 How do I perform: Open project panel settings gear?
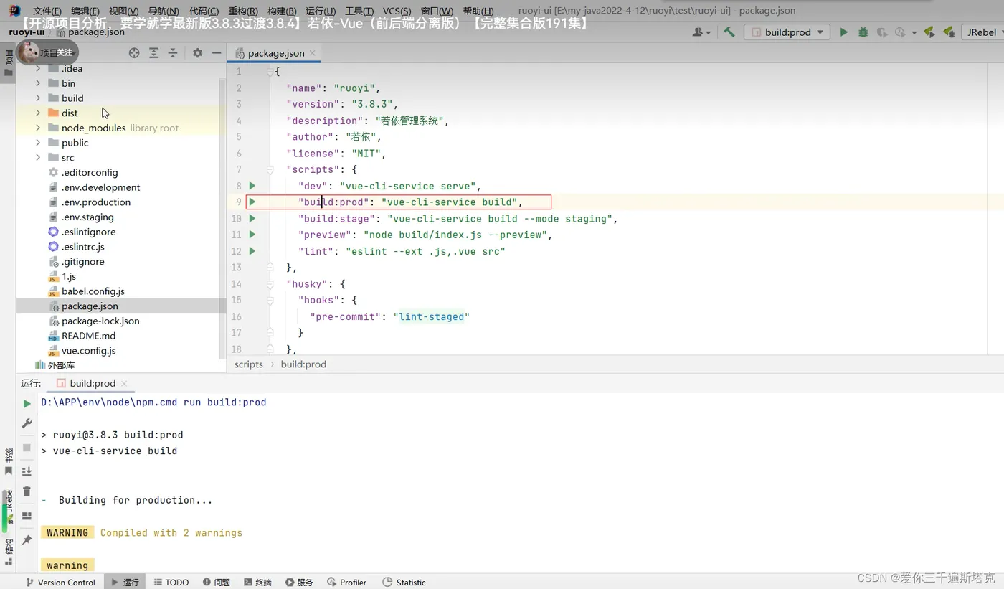197,53
